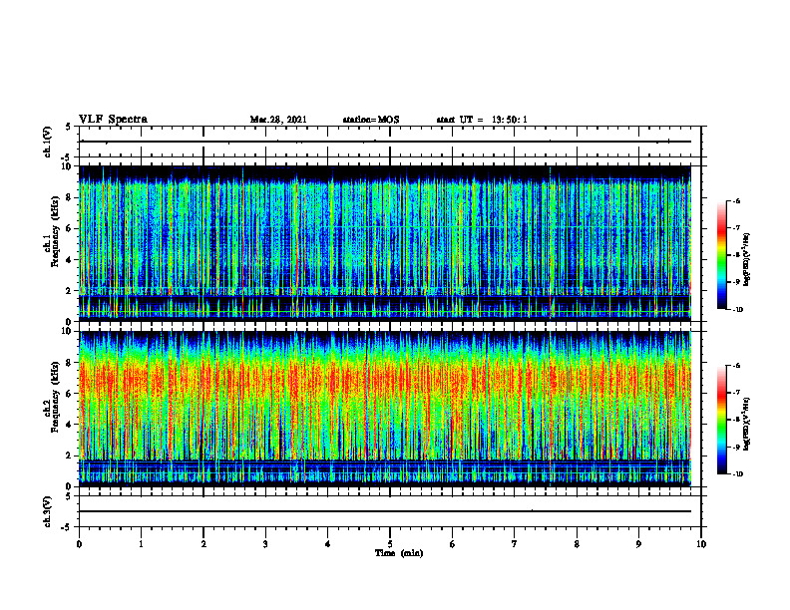Click the ch.1 PSD color scale bar

click(721, 255)
